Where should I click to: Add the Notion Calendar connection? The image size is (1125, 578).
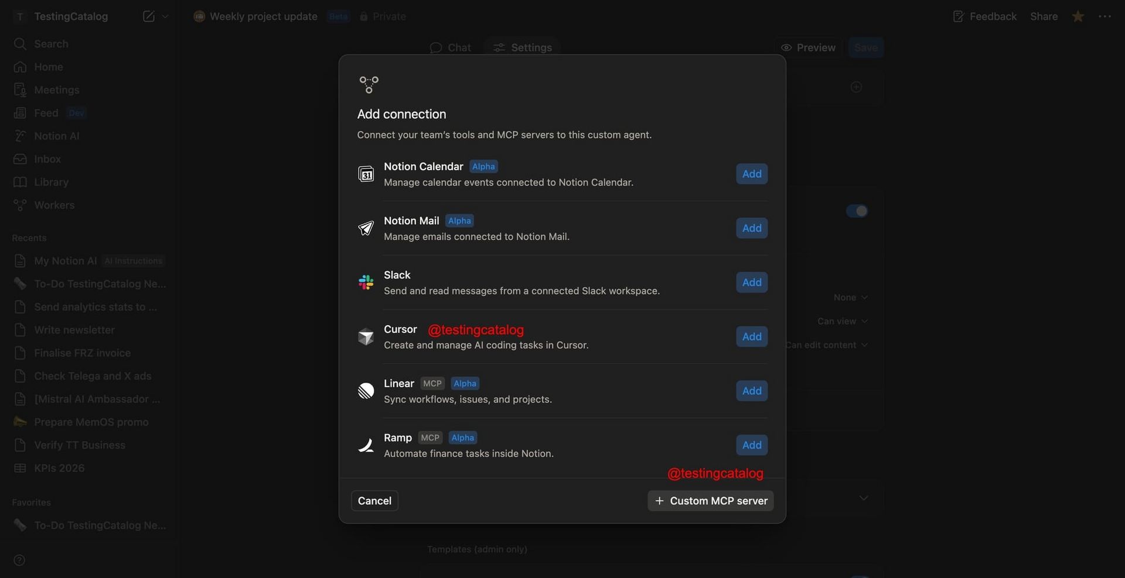coord(752,174)
